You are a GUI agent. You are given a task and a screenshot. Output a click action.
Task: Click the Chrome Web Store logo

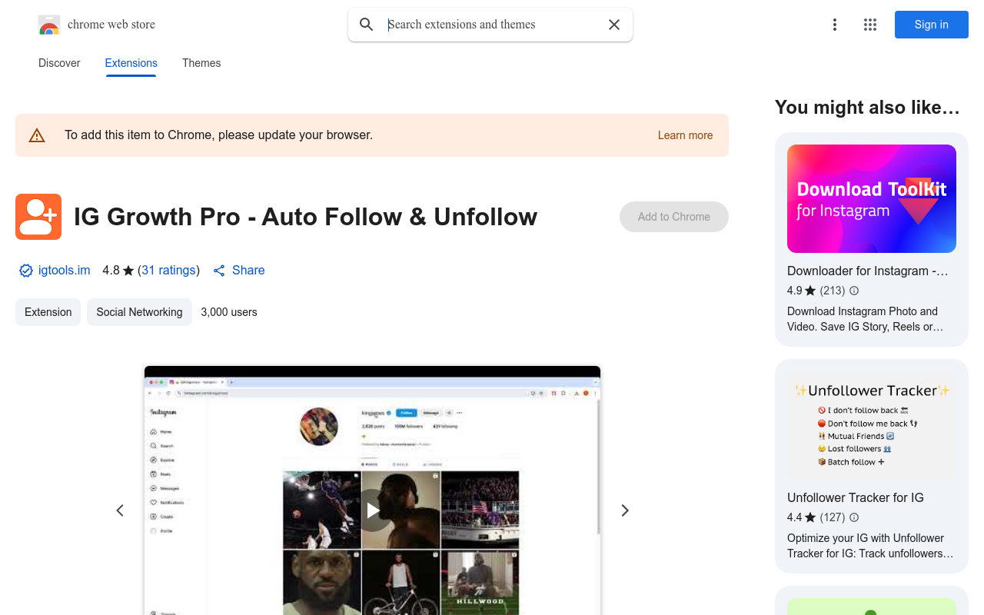click(x=49, y=25)
